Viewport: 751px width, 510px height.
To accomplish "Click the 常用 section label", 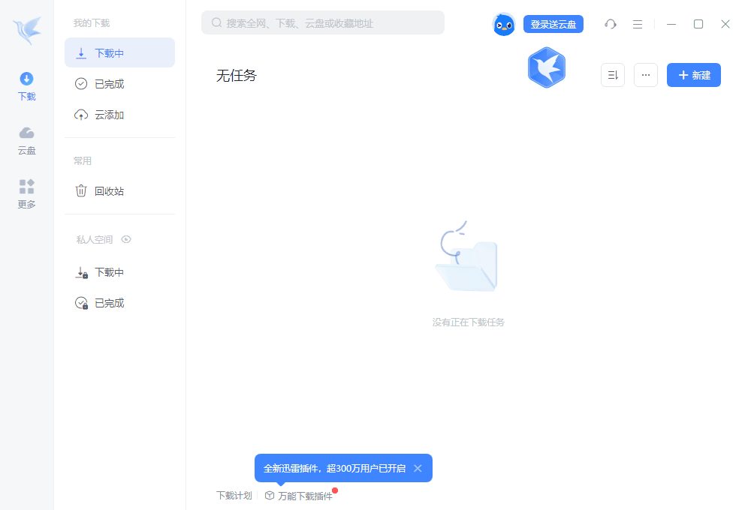I will click(x=83, y=160).
